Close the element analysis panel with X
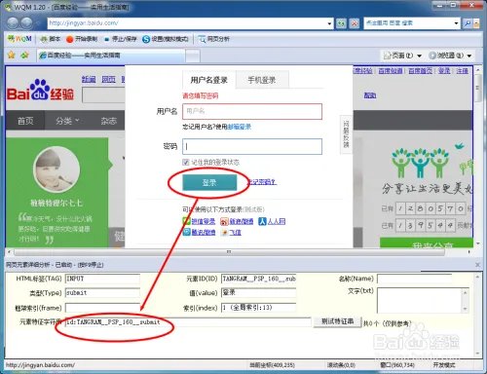Image resolution: width=487 pixels, height=374 pixels. [x=477, y=265]
